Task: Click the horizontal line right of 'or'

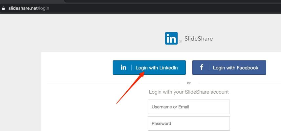Action: (x=236, y=83)
